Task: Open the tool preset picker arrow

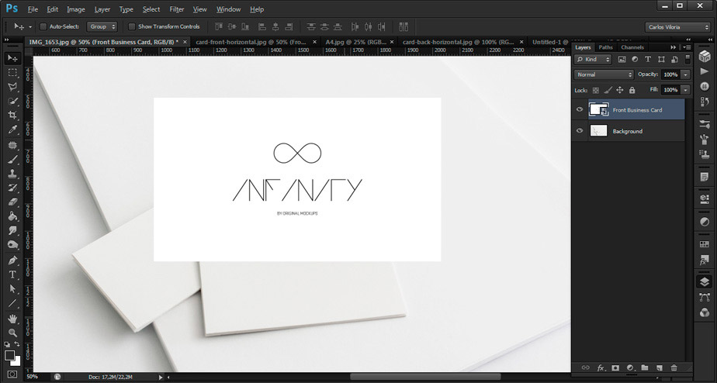Action: click(x=30, y=27)
